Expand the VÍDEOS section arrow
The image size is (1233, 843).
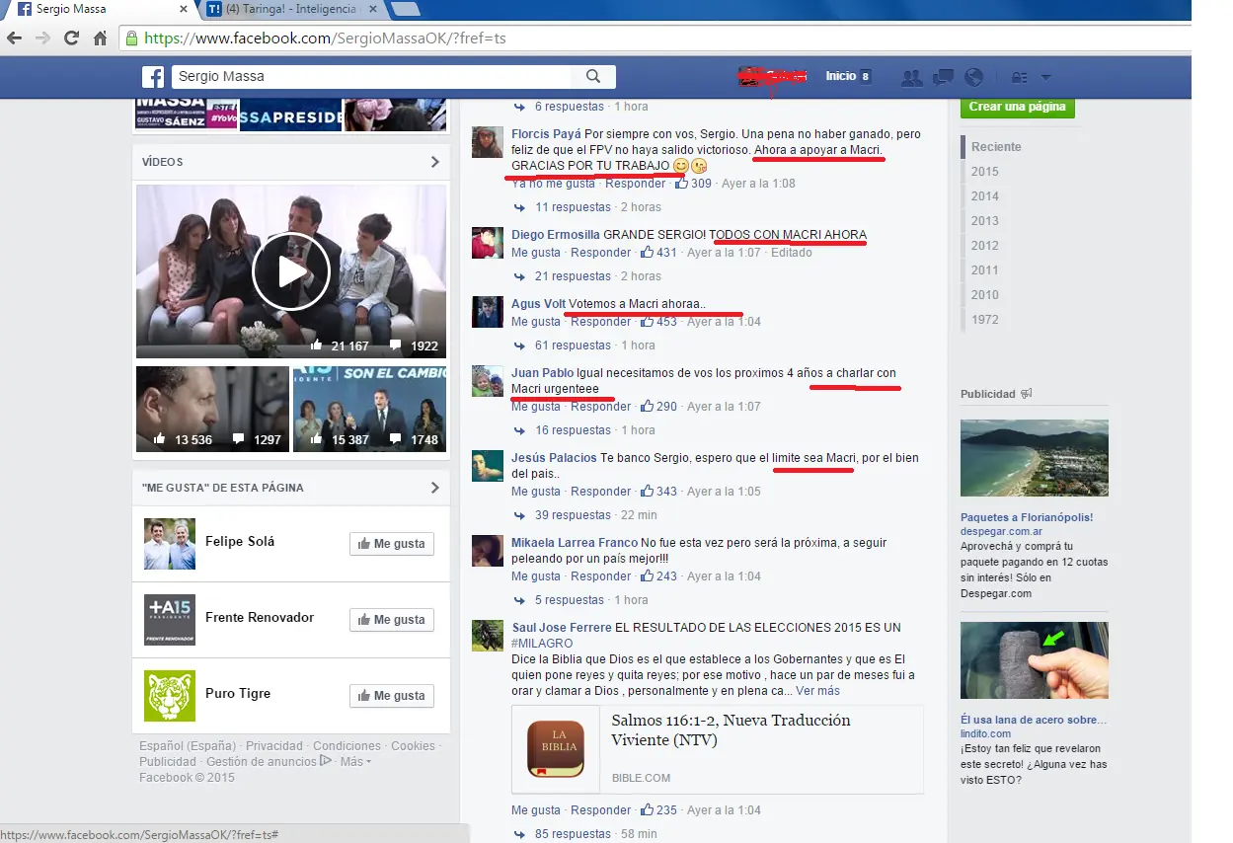(434, 162)
